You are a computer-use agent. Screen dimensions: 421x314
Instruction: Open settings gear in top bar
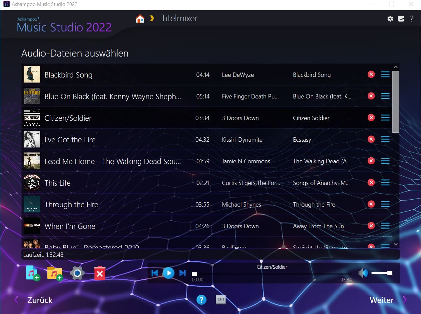[390, 19]
